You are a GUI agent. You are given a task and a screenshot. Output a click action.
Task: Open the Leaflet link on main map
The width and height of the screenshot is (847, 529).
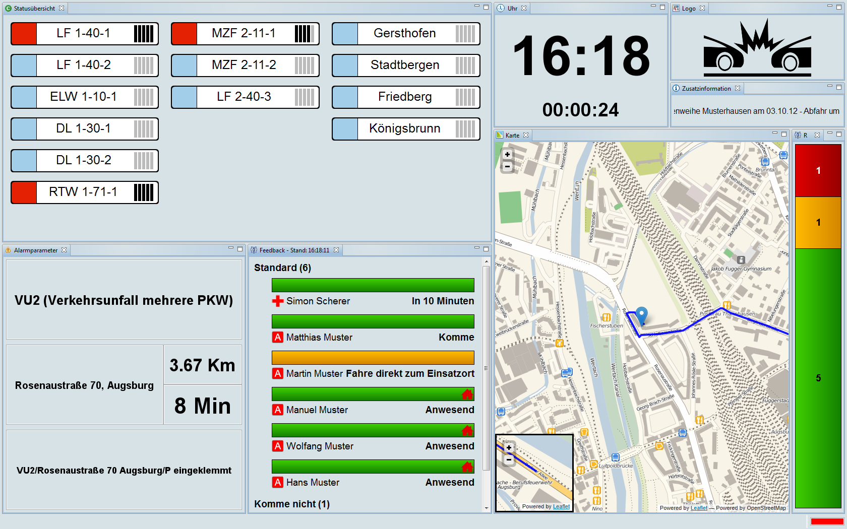tap(699, 508)
